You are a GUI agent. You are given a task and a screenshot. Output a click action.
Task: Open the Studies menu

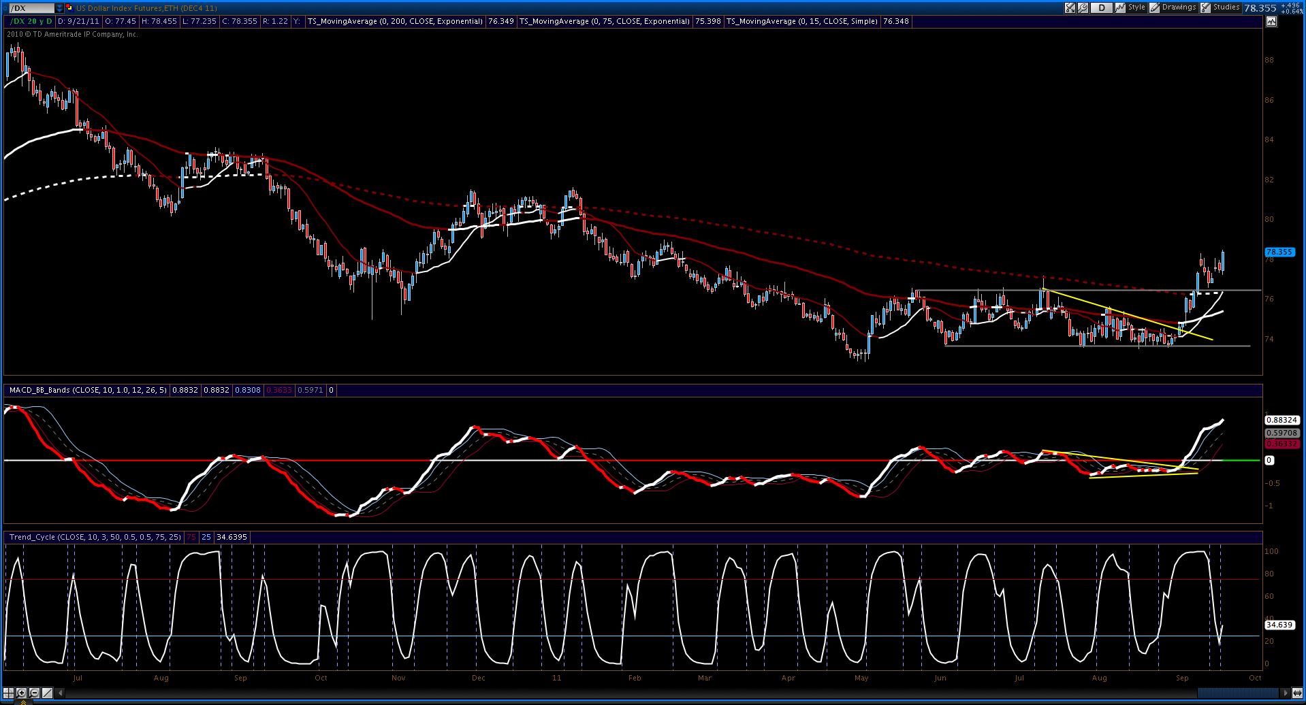click(x=1221, y=8)
